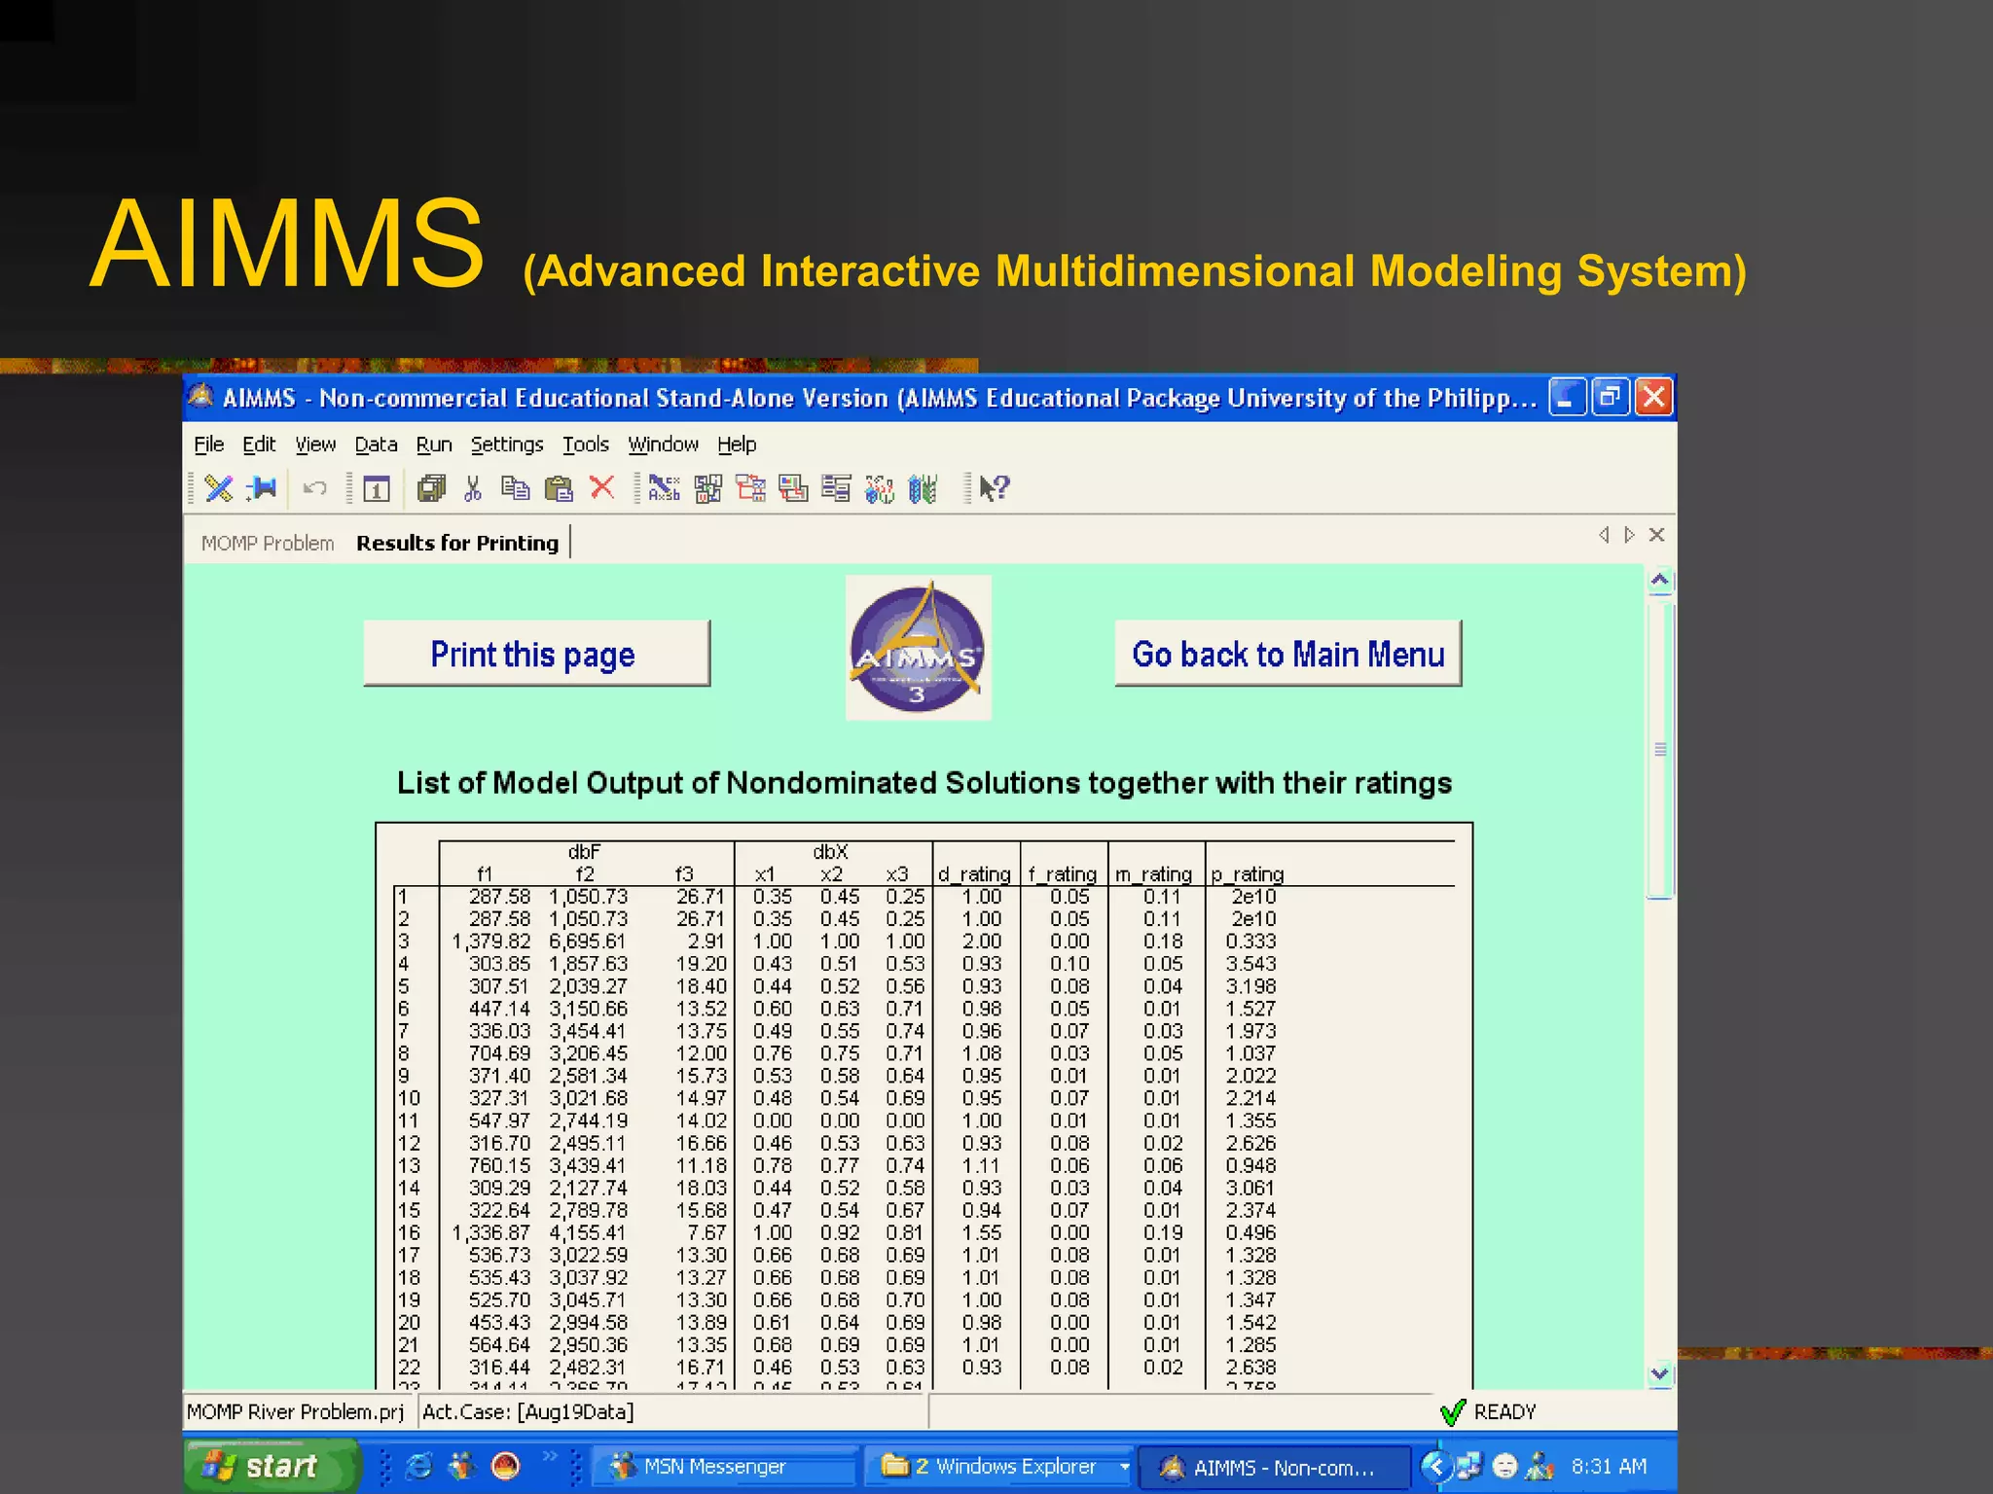The height and width of the screenshot is (1494, 1993).
Task: Click cell value 1,336.87 in row 16
Action: pyautogui.click(x=491, y=1232)
